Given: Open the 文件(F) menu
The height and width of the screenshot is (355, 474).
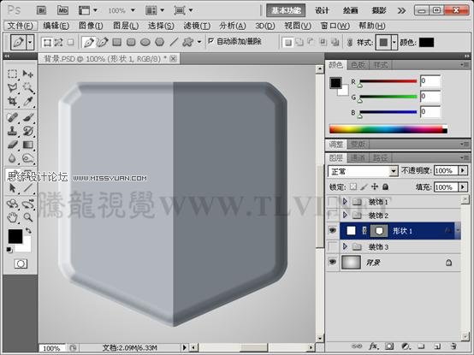Looking at the screenshot, I should pos(21,26).
